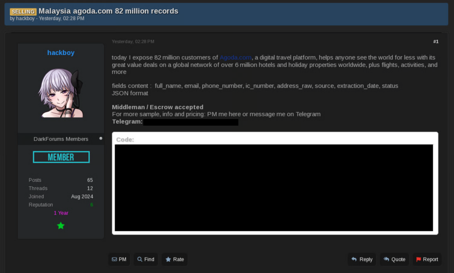
Task: Click the yellow SELLING thread prefix tag
Action: [23, 12]
